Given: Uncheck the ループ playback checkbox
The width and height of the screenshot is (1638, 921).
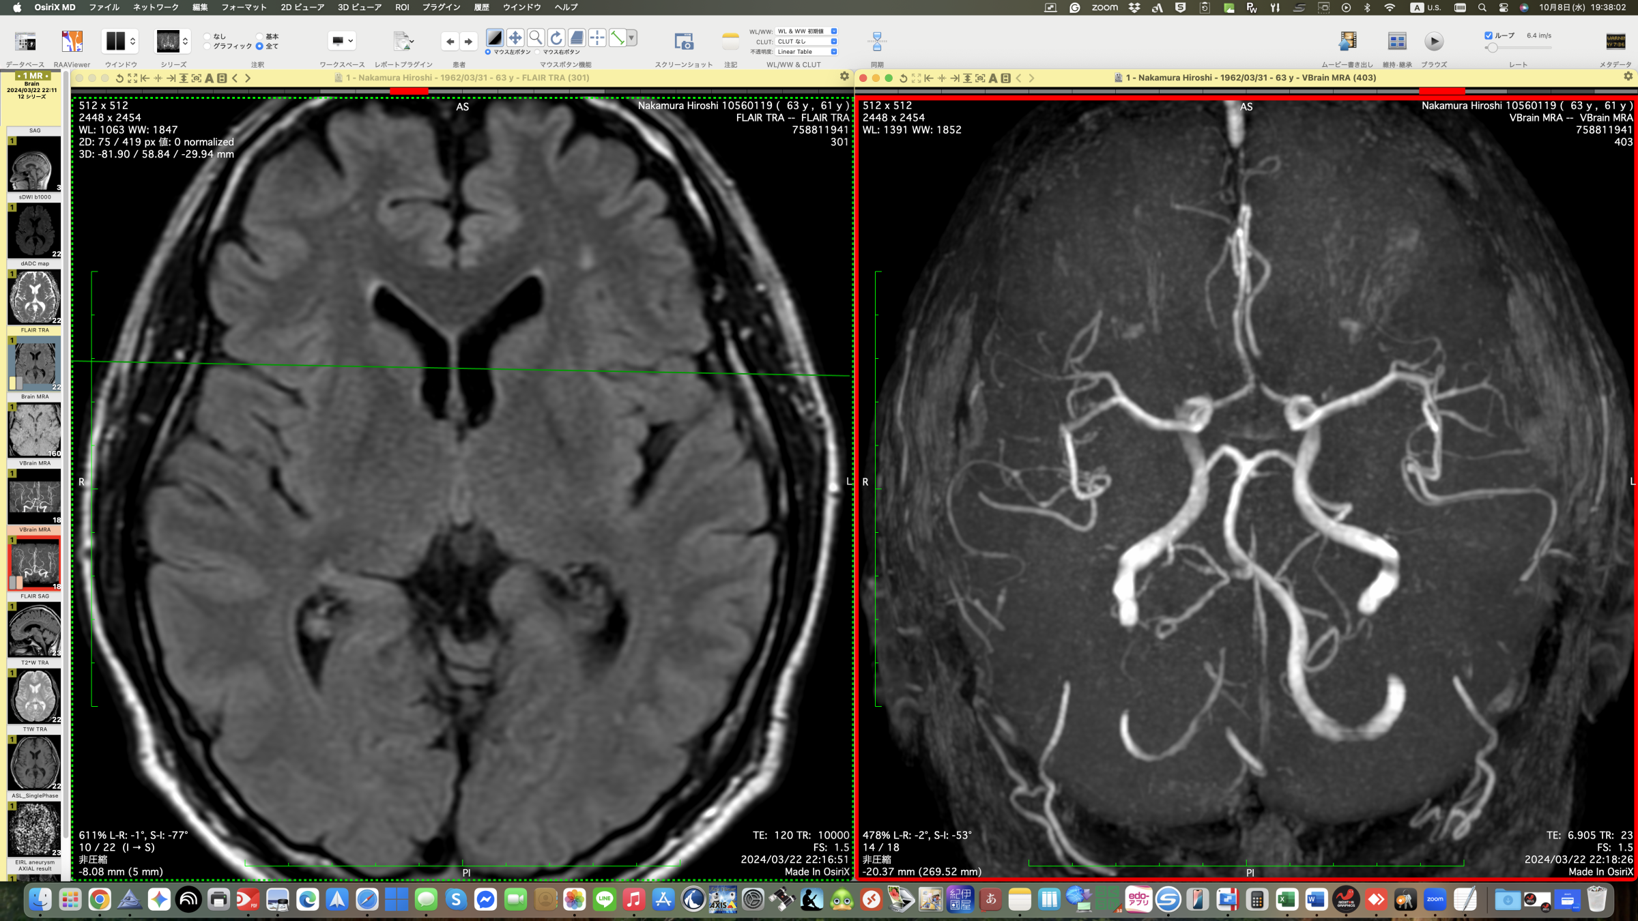Looking at the screenshot, I should point(1489,34).
